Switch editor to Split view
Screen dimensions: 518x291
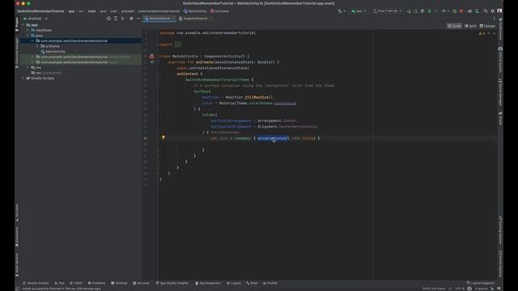470,26
